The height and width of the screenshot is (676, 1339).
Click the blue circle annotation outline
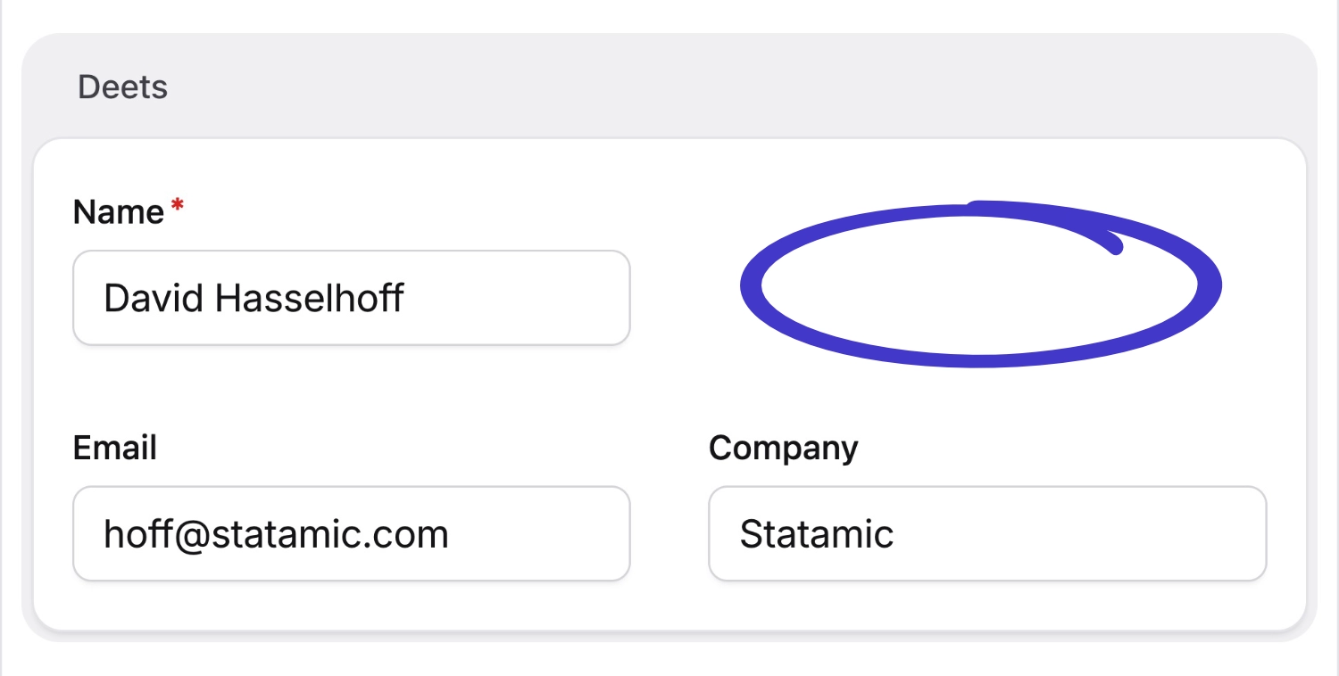pos(752,286)
